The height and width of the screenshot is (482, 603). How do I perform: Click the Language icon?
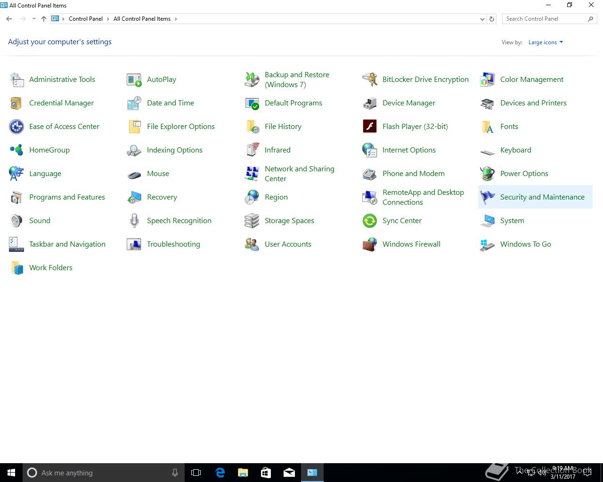click(16, 174)
